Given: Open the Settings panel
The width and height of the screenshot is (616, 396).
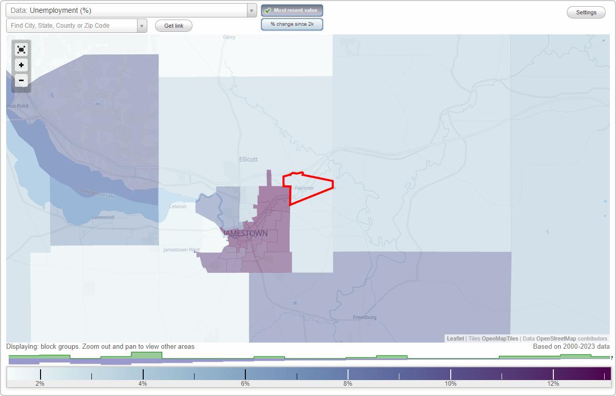Looking at the screenshot, I should 586,12.
